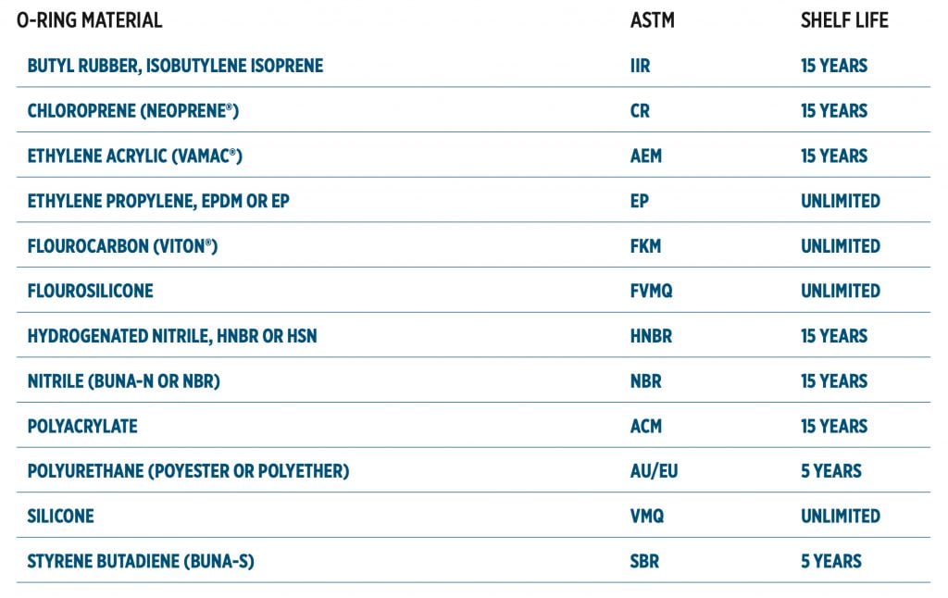Image resolution: width=948 pixels, height=598 pixels.
Task: Select Nitrile (Buna-N or NBR) entry
Action: [124, 381]
